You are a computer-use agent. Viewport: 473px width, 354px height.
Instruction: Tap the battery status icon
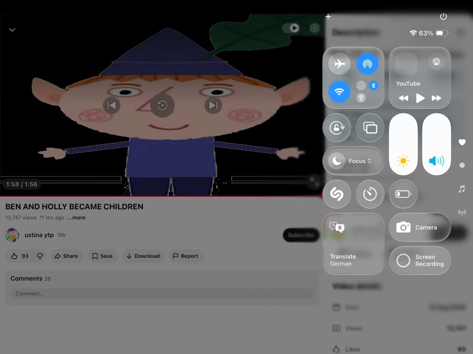[442, 33]
